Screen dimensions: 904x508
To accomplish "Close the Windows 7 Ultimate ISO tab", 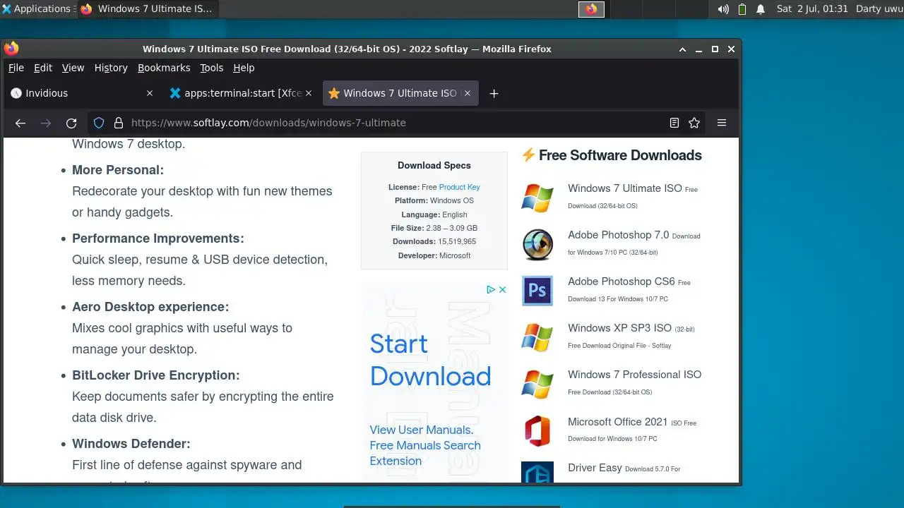I will tap(468, 93).
